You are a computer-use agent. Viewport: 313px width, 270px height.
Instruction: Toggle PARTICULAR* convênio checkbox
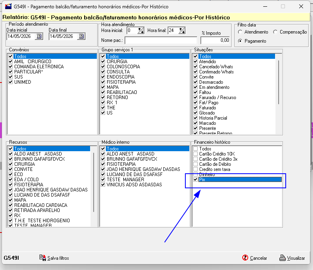pos(11,71)
